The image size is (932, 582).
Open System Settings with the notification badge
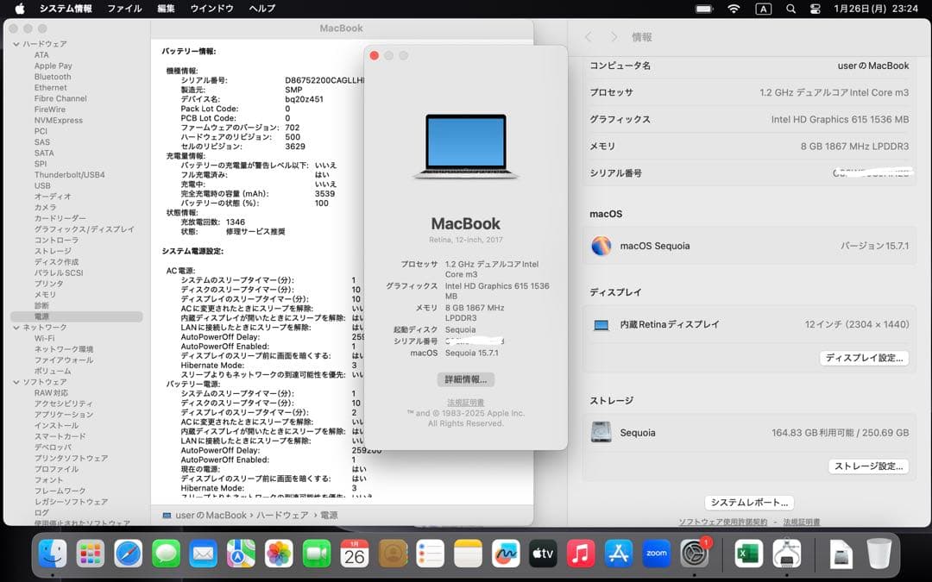(696, 554)
